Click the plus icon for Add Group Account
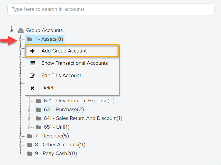221x165 pixels. [32, 51]
